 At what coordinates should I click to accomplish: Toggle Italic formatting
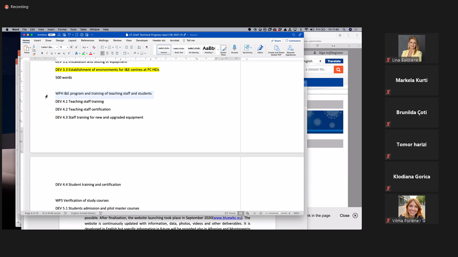click(47, 53)
